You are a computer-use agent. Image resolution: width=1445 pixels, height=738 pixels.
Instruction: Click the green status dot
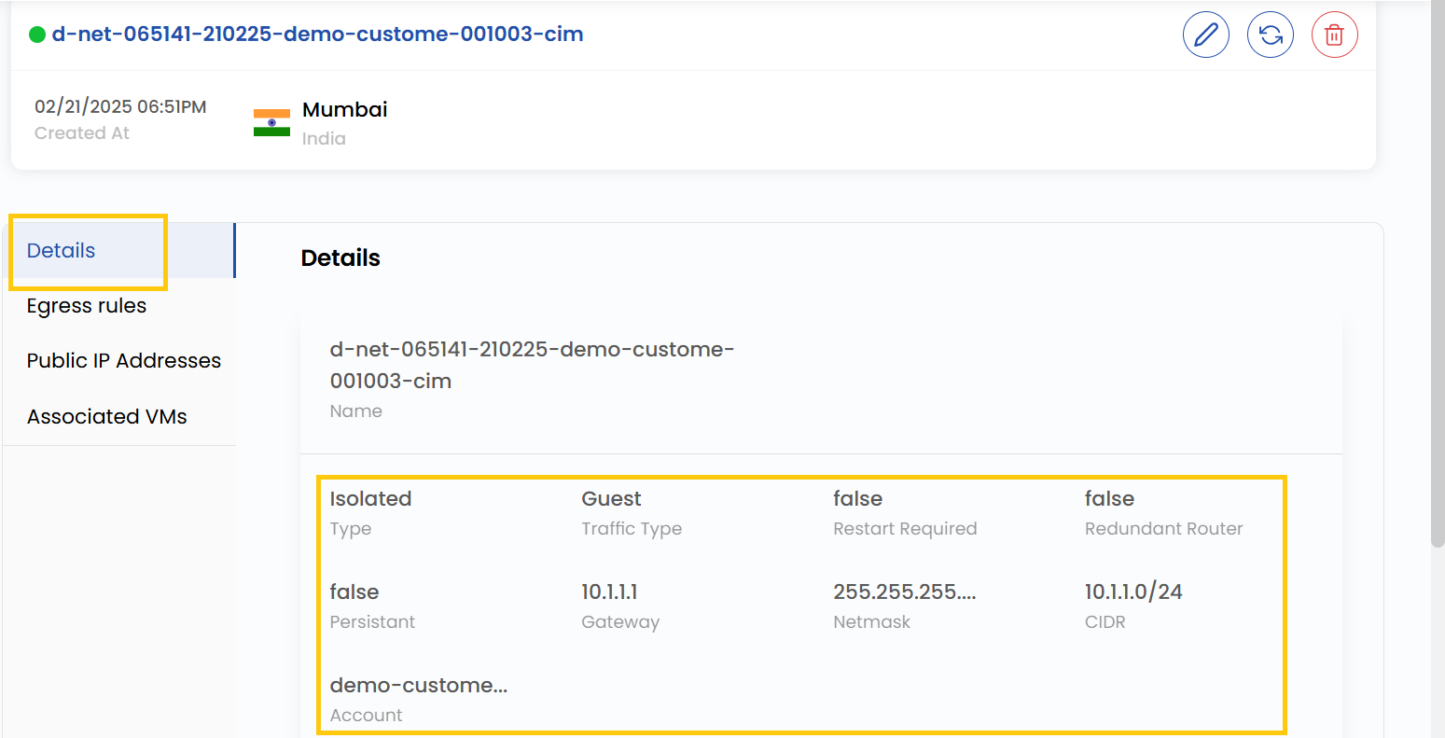click(x=37, y=35)
